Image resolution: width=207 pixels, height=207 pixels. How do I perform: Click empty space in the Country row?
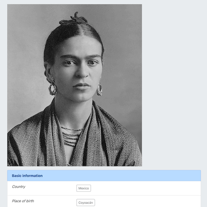click(145, 188)
